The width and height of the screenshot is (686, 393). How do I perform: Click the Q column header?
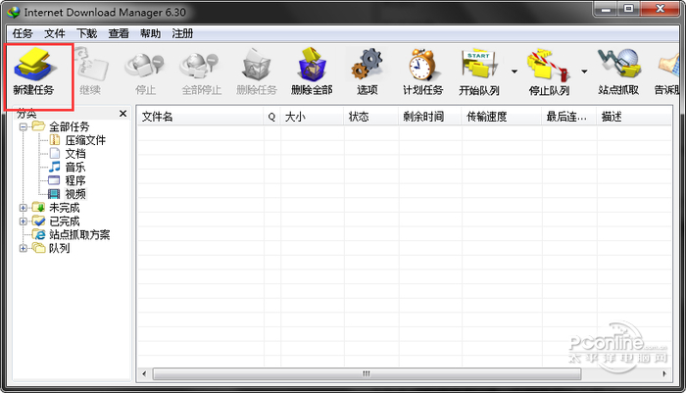point(271,117)
